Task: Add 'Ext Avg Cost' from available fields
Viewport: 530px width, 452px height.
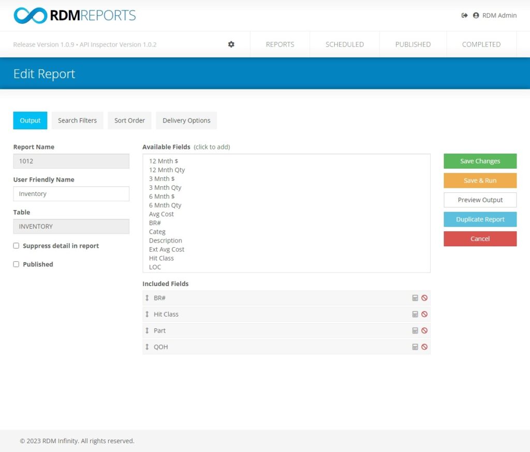Action: pyautogui.click(x=167, y=249)
